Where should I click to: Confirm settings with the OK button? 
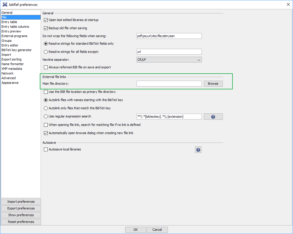[135, 230]
